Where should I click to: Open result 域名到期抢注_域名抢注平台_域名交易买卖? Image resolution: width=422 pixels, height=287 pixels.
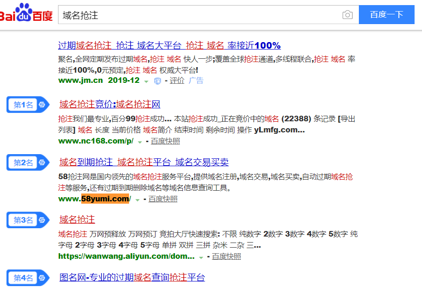pyautogui.click(x=144, y=162)
